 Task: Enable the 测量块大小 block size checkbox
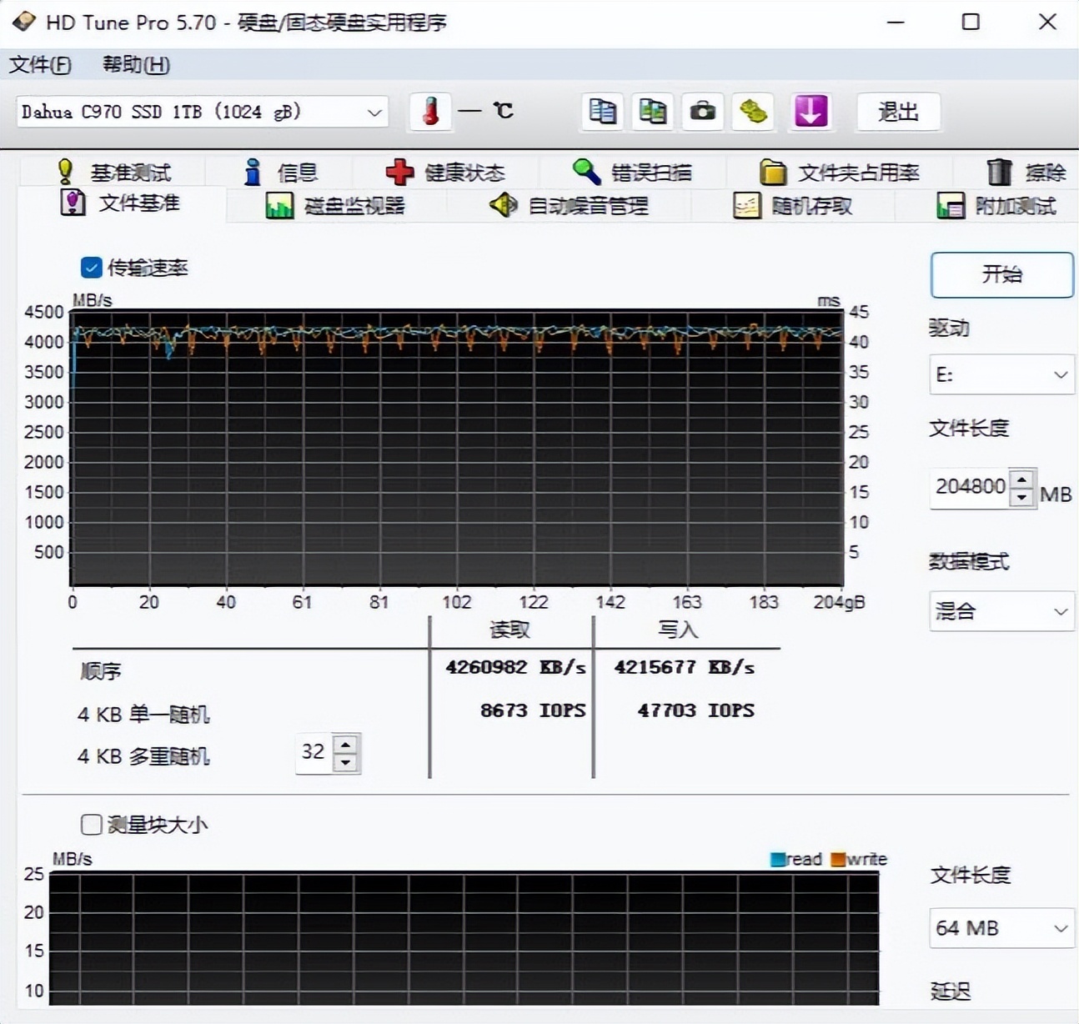pos(92,824)
